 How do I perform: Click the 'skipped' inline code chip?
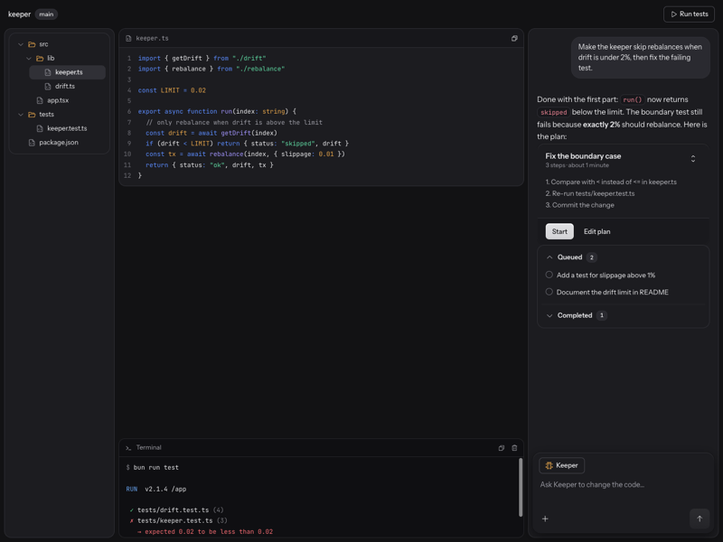(x=553, y=112)
